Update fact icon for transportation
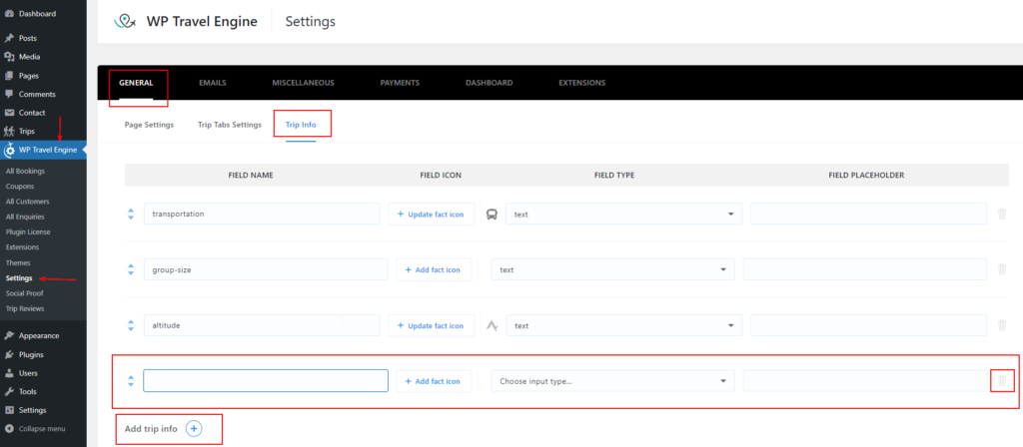 coord(432,214)
